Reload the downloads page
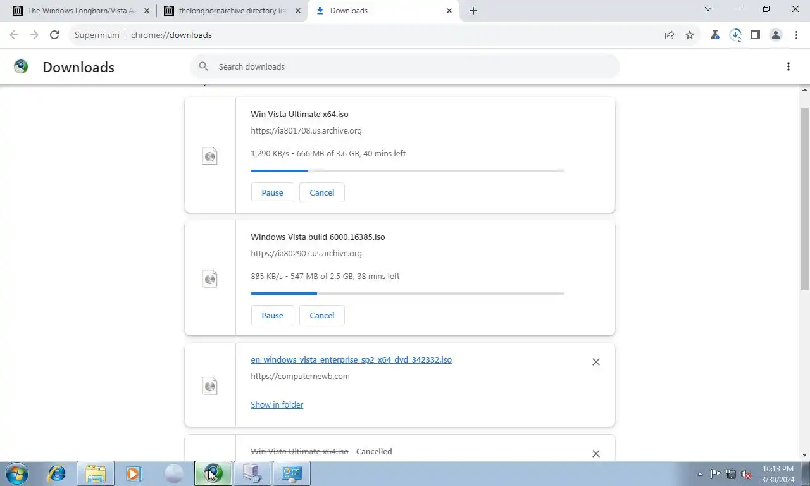Screen dimensions: 810x486 click(54, 35)
